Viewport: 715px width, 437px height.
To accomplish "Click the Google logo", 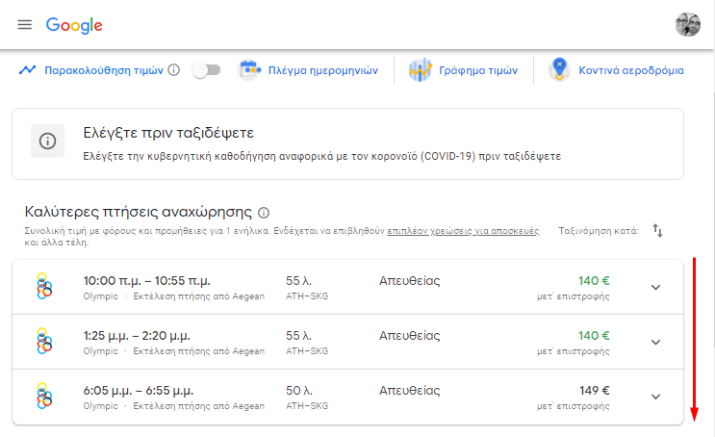I will tap(74, 25).
